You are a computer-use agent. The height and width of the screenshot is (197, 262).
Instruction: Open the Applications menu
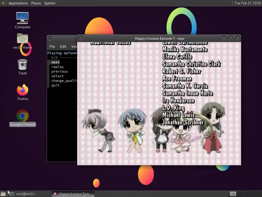tap(18, 3)
